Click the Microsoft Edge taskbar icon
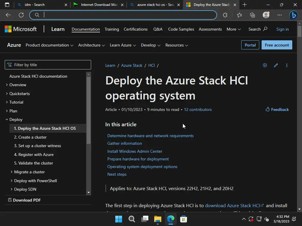The image size is (302, 226). [x=171, y=219]
